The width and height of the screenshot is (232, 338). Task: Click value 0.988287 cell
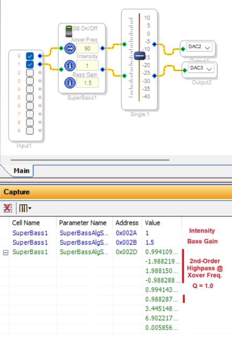(x=162, y=299)
